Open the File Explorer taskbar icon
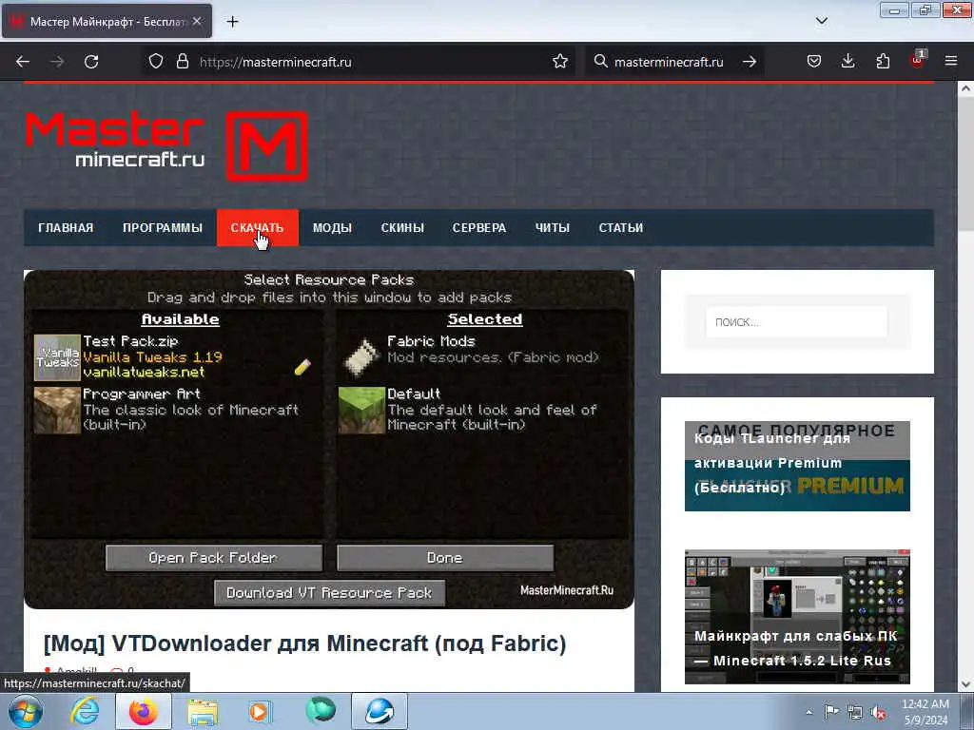 203,713
